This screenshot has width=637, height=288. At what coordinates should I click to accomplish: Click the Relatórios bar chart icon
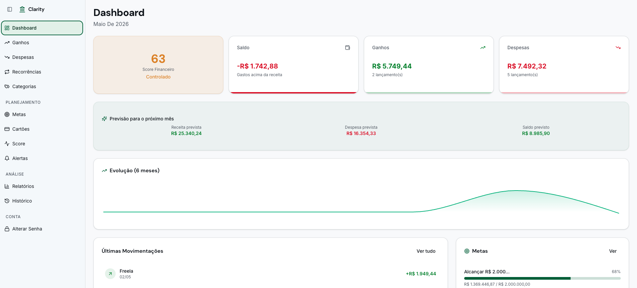[x=7, y=186]
